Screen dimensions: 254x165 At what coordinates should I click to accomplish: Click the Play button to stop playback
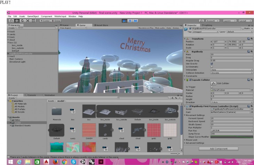(125, 21)
